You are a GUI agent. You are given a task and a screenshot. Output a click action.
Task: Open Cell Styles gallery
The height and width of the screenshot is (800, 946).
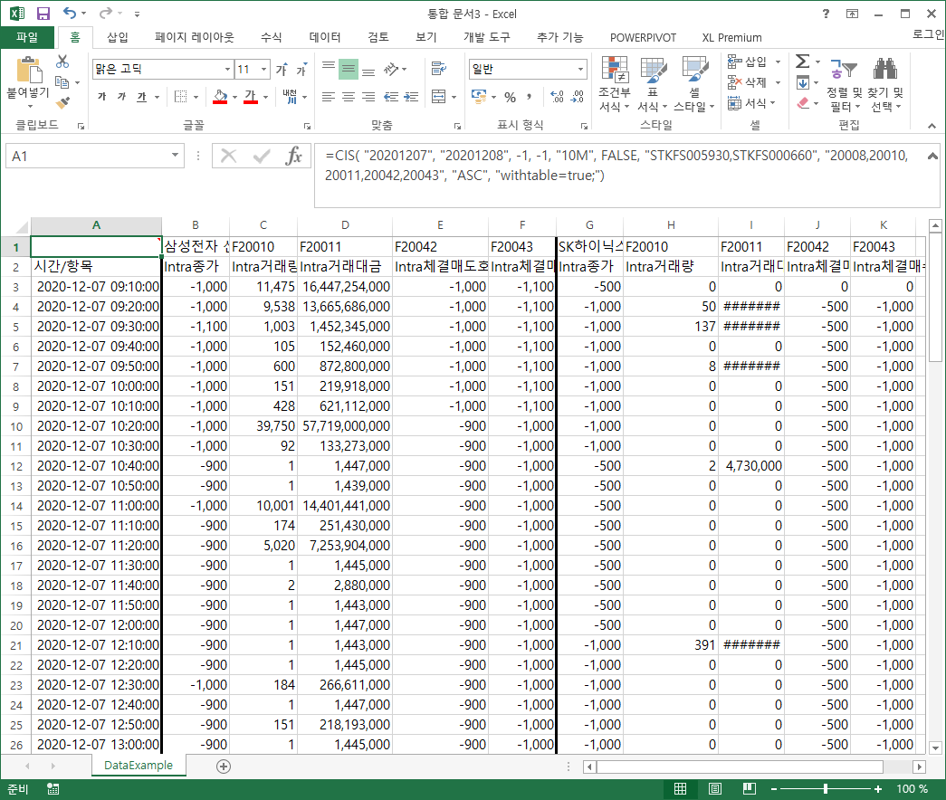pyautogui.click(x=694, y=84)
